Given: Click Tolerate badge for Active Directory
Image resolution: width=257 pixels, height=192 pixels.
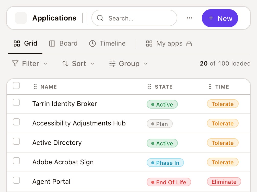Looking at the screenshot, I should click(223, 143).
